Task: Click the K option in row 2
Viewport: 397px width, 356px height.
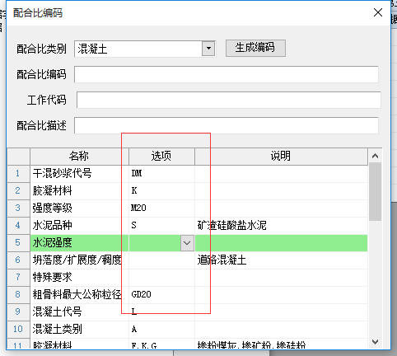Action: tap(161, 191)
